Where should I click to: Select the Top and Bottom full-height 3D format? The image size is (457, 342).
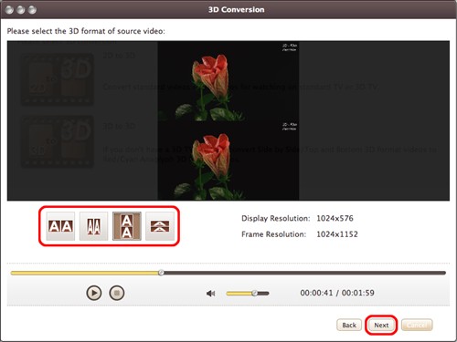click(127, 226)
